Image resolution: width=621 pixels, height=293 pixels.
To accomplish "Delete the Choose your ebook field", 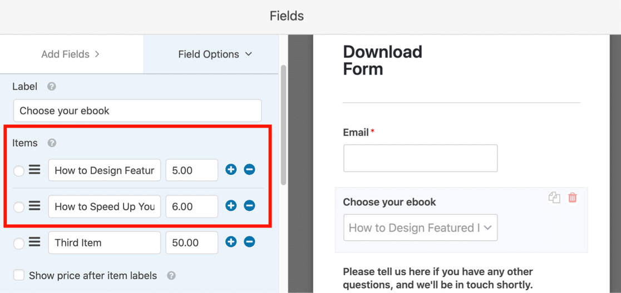I will [573, 198].
